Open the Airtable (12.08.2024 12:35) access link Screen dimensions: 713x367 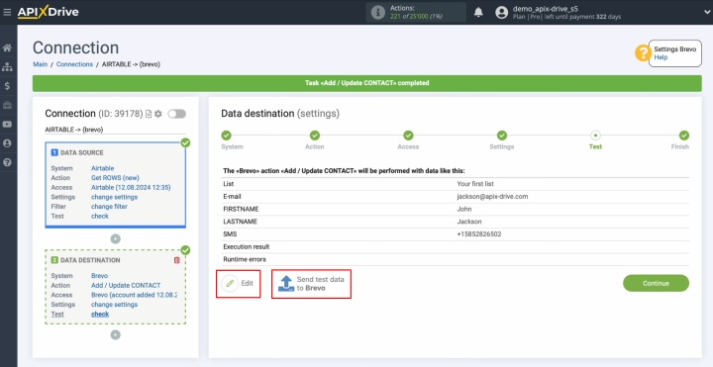tap(131, 187)
